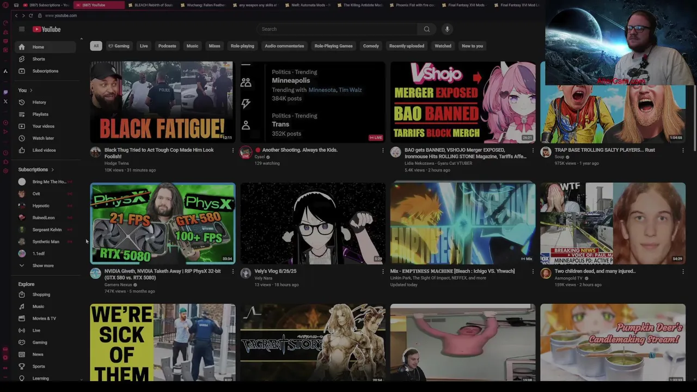This screenshot has width=697, height=392.
Task: Open Synthetic Man subscription channel
Action: [46, 242]
